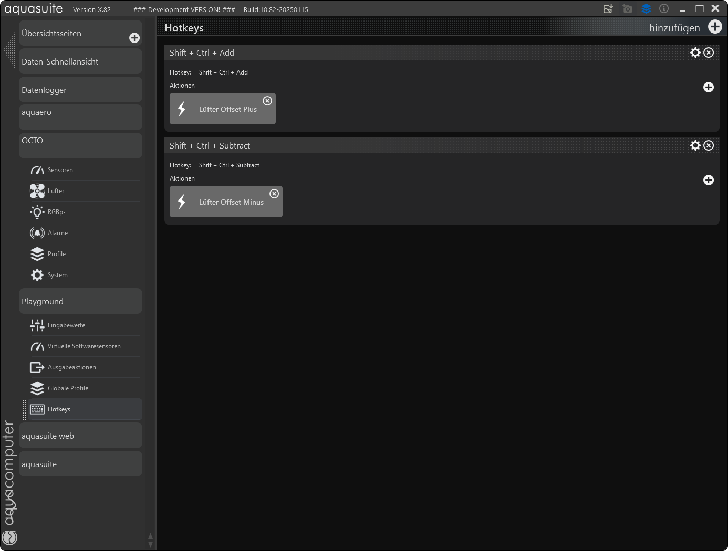Screen dimensions: 728x551
Task: Open settings gear for Shift+Ctrl+Add hotkey
Action: 695,52
